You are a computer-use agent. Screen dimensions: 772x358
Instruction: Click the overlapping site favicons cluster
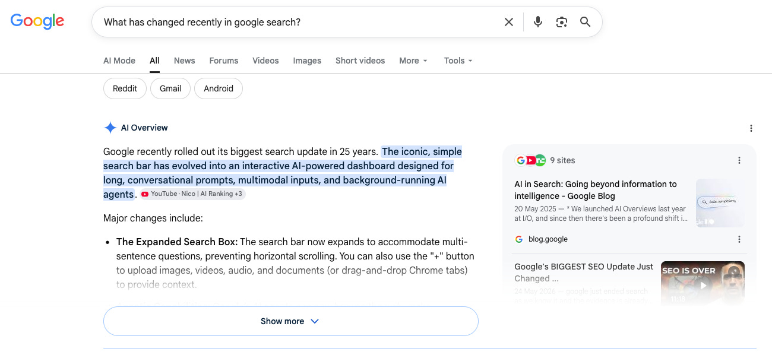click(530, 160)
